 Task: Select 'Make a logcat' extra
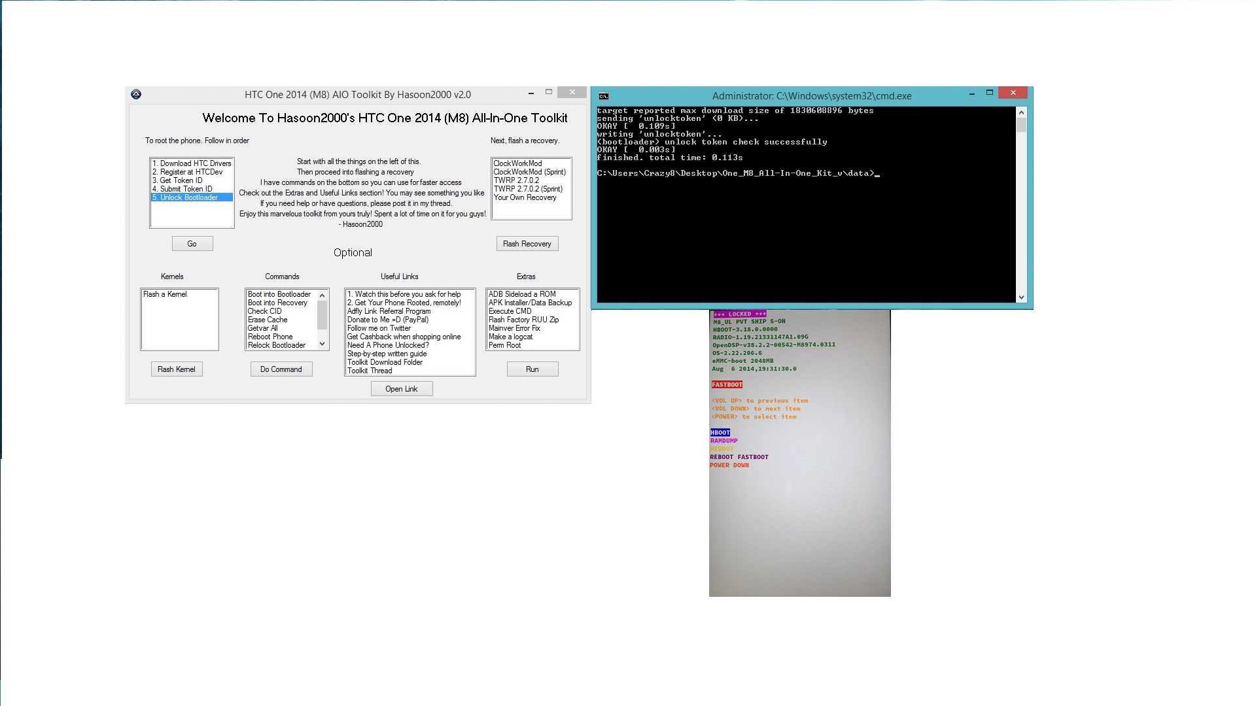[532, 337]
